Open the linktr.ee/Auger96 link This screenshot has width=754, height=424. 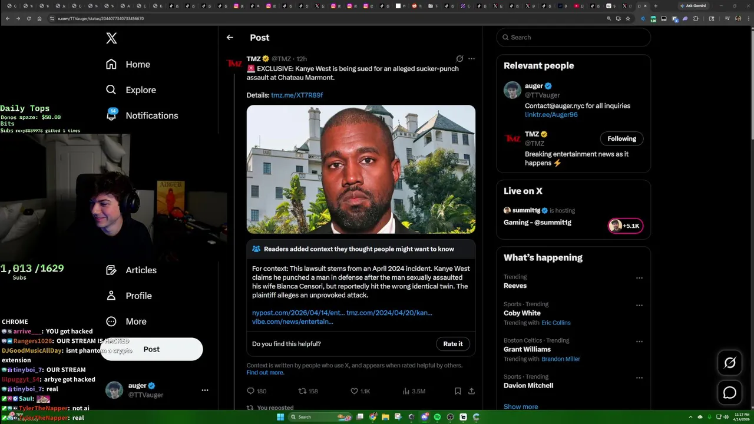[551, 115]
